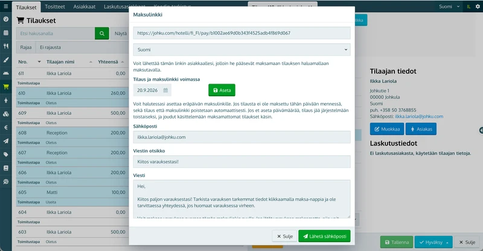Click the Näytä button
The height and width of the screenshot is (251, 483).
tap(120, 34)
